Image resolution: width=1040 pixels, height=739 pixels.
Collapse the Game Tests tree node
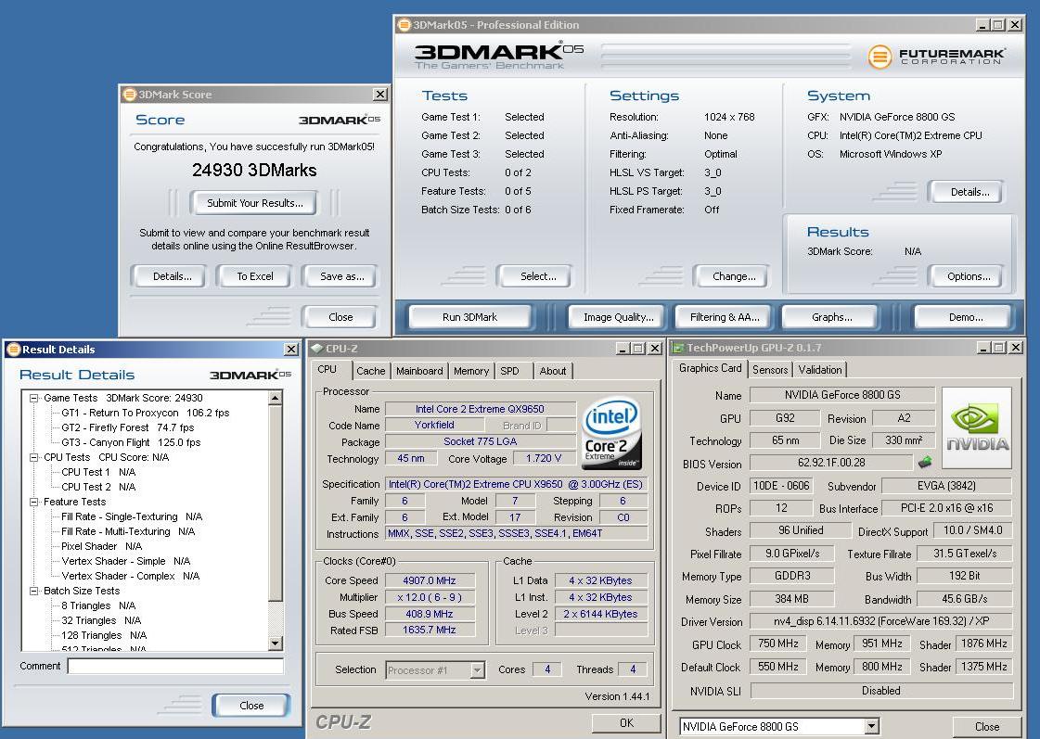33,398
